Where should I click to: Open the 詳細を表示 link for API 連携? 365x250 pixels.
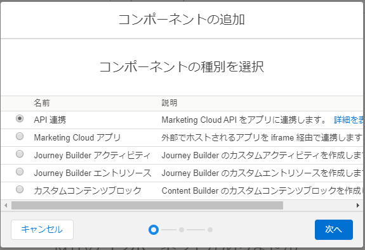pyautogui.click(x=348, y=120)
